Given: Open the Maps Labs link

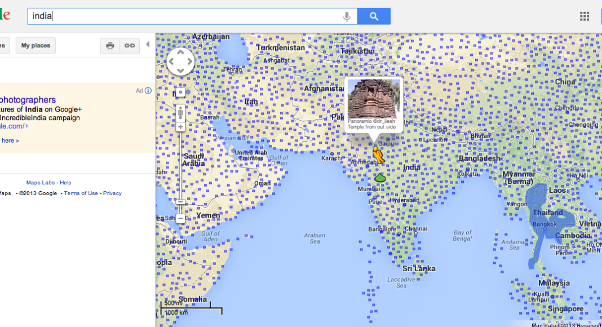Looking at the screenshot, I should [41, 183].
